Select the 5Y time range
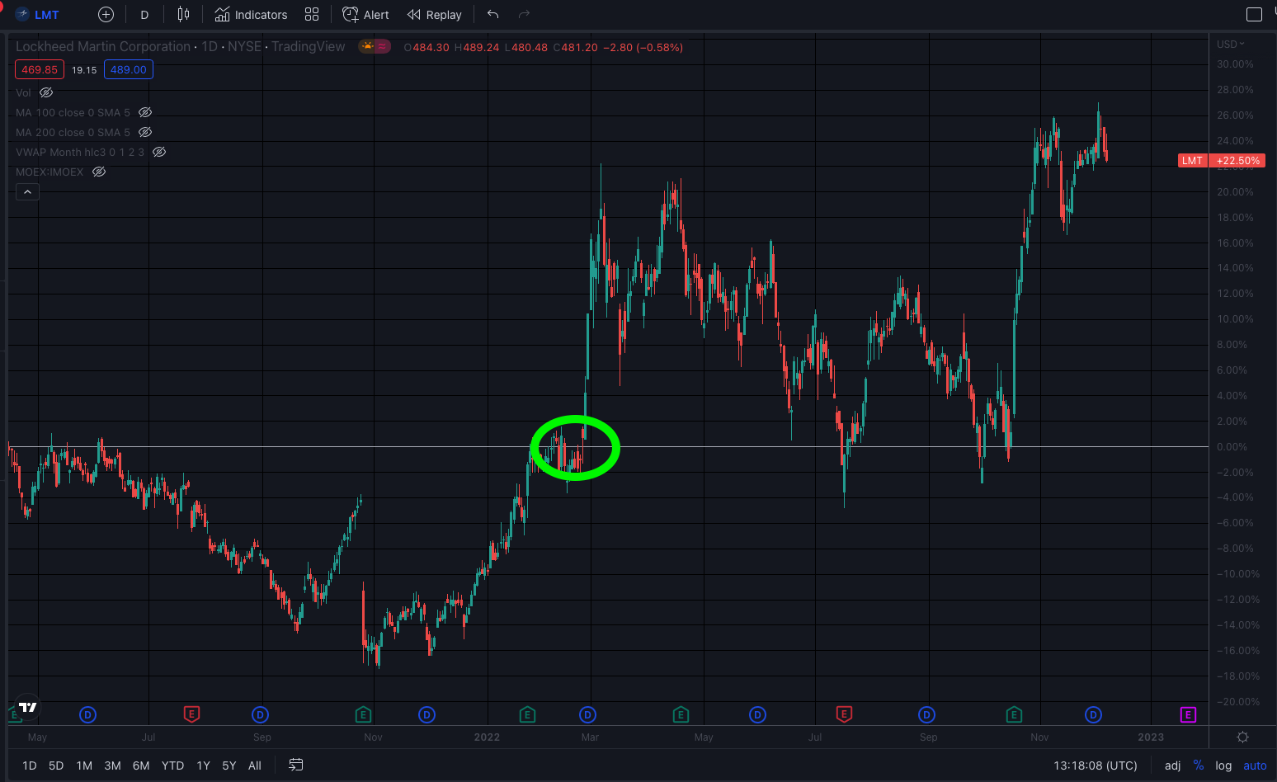This screenshot has width=1277, height=782. tap(229, 766)
